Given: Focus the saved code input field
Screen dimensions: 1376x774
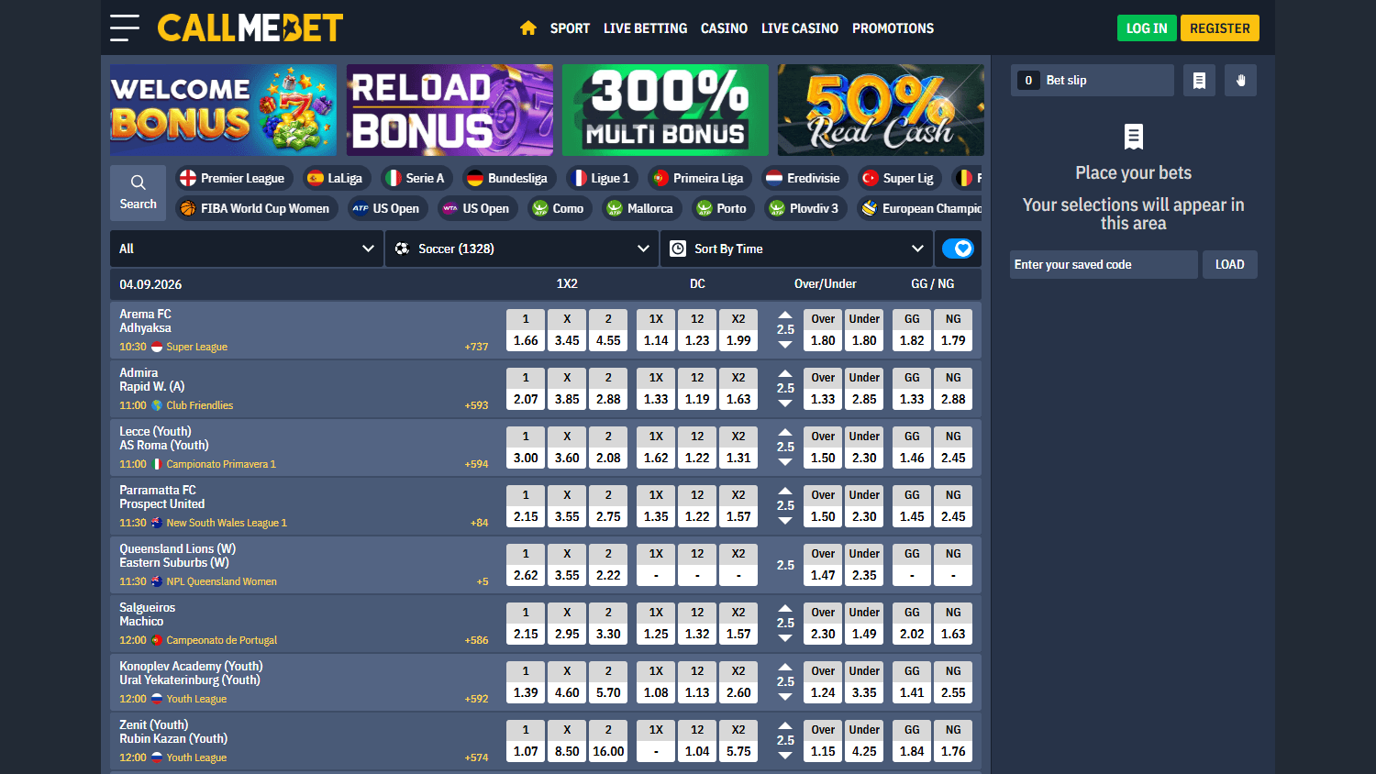Looking at the screenshot, I should [1104, 264].
